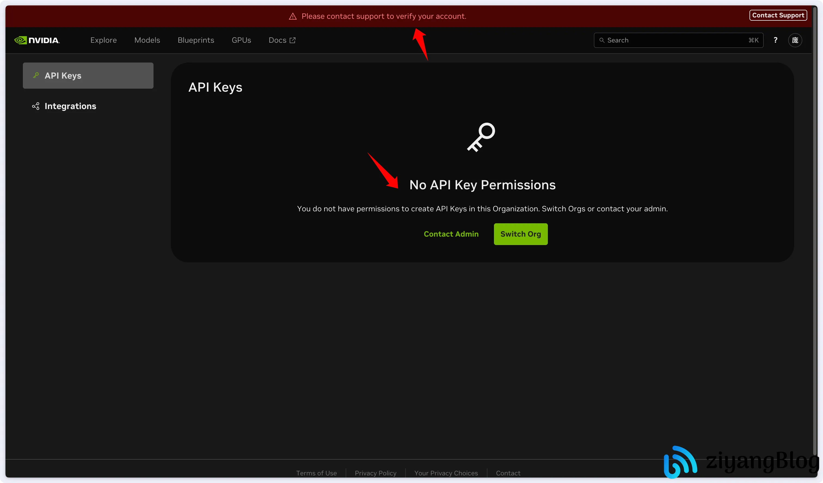Open the Blueprints page
This screenshot has height=483, width=823.
tap(196, 40)
